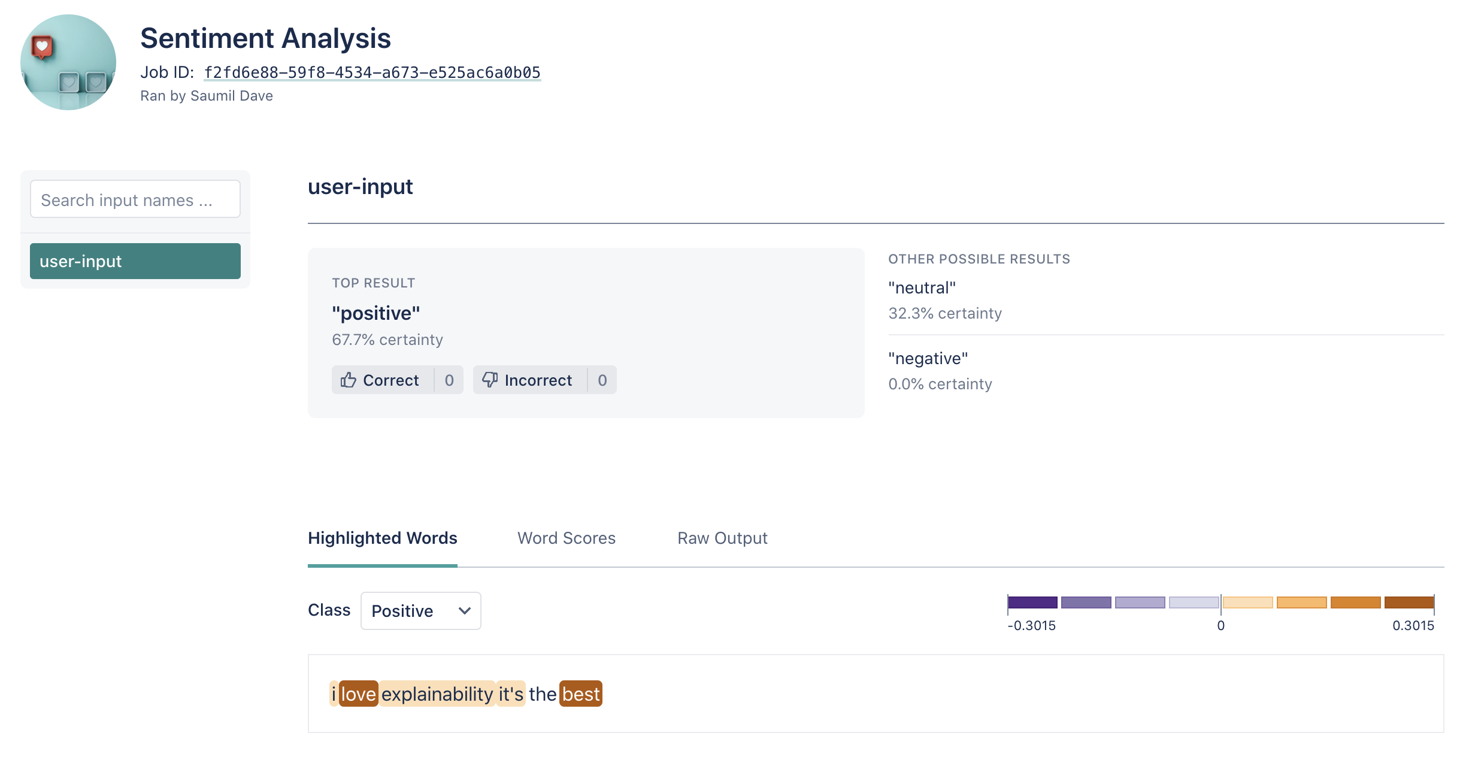Click the "negative" possible result
The width and height of the screenshot is (1472, 757).
(928, 359)
